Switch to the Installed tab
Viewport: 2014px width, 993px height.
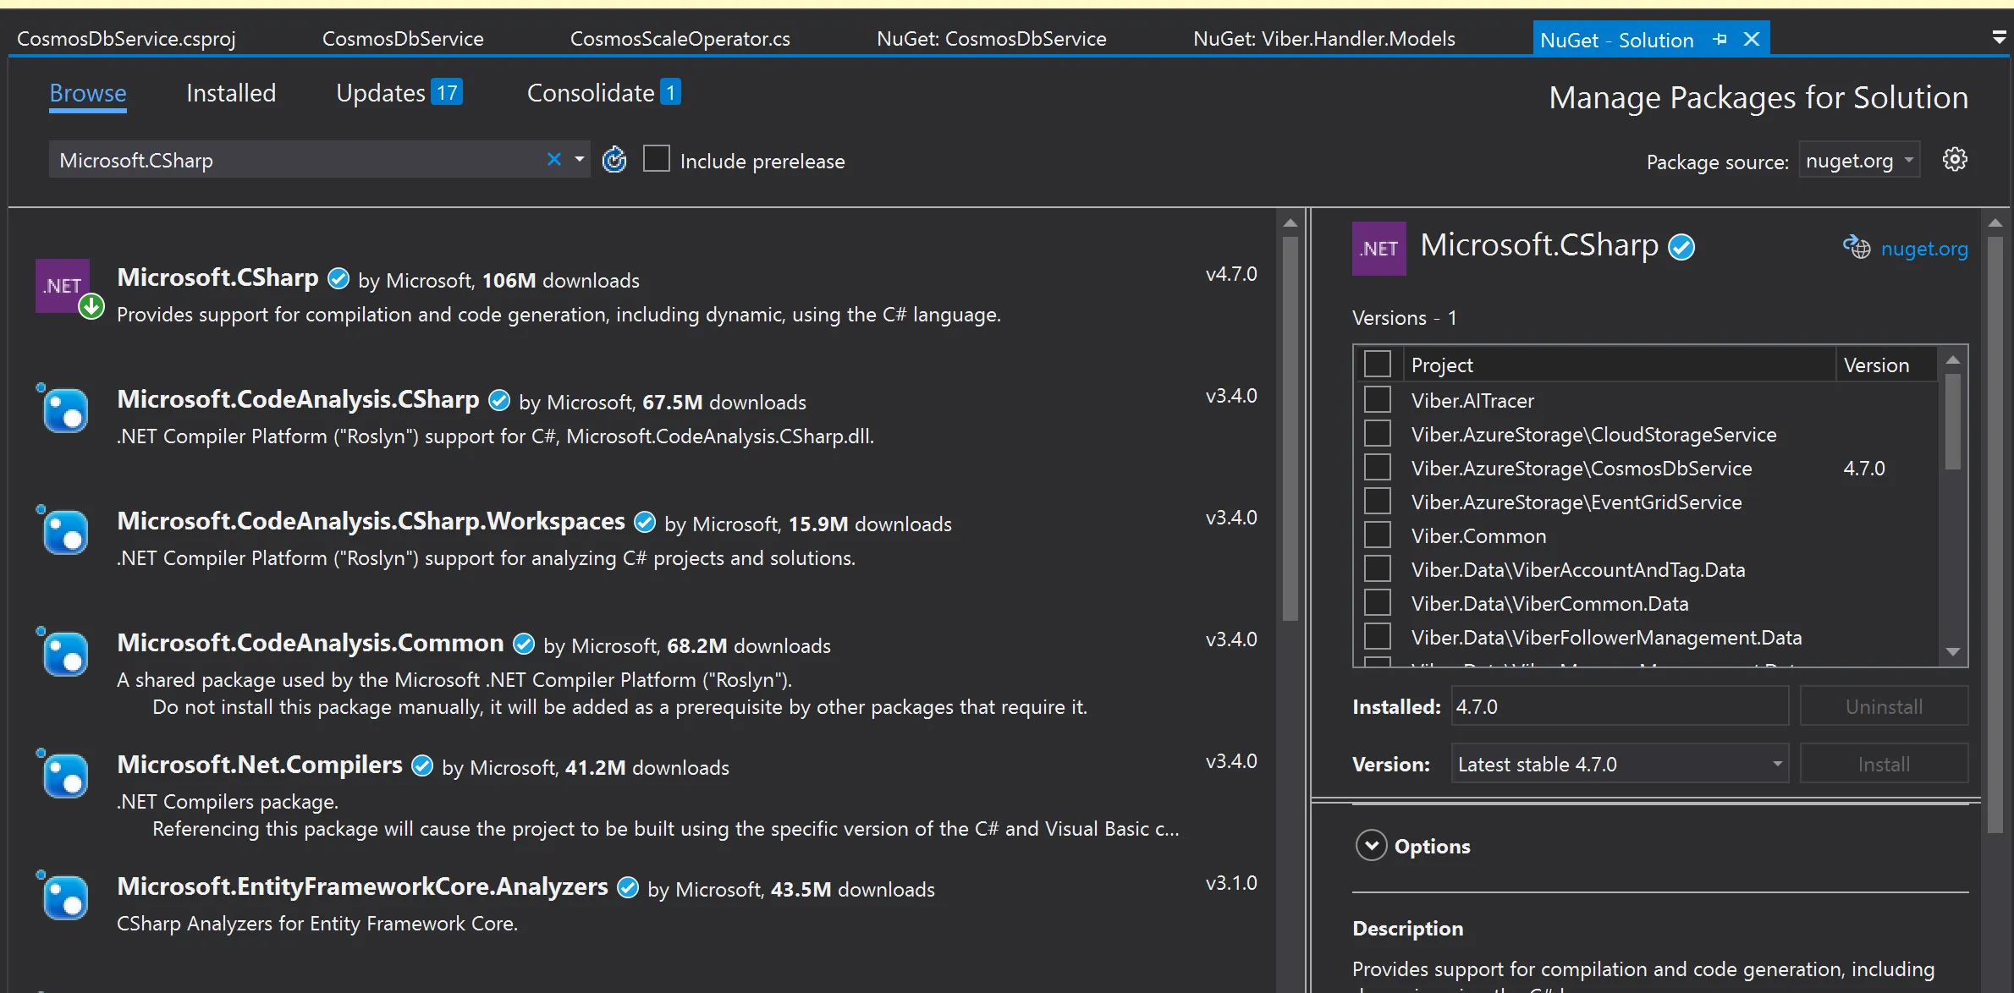231,93
